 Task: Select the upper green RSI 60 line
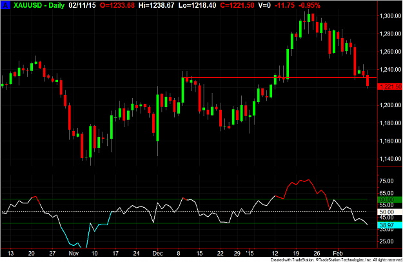click(184, 199)
